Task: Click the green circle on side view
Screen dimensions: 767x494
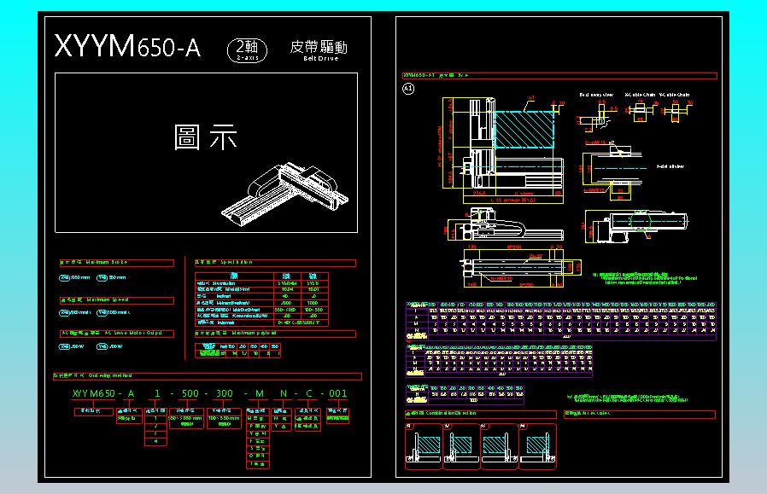Action: point(641,223)
